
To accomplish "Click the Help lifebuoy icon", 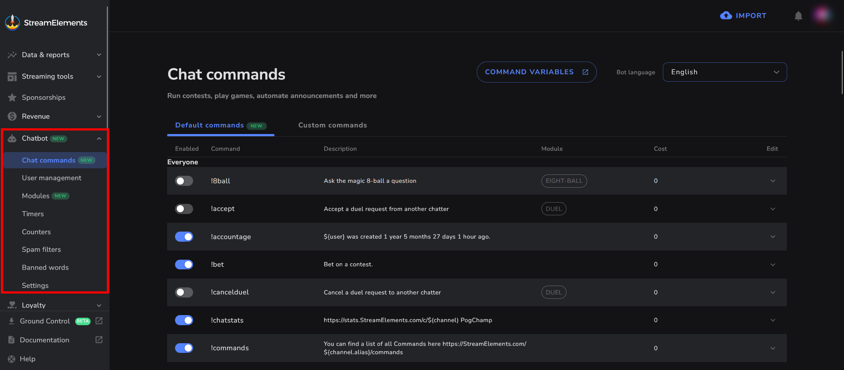I will click(11, 359).
